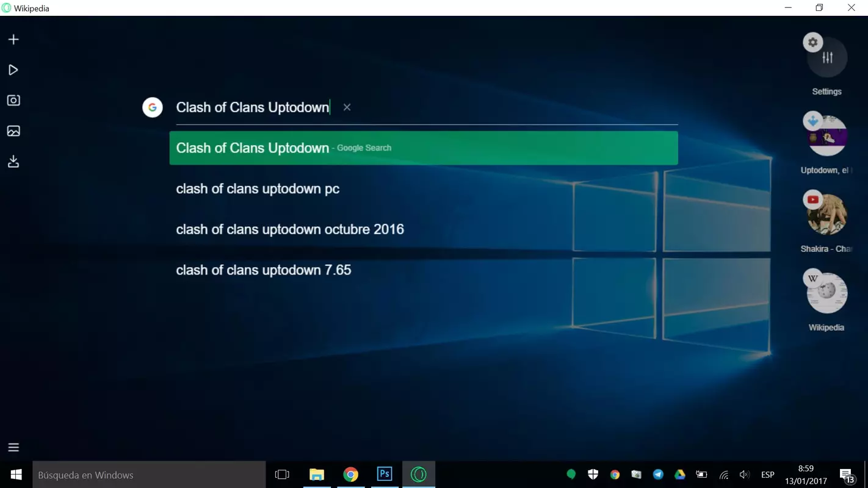This screenshot has height=488, width=868.
Task: Open downloads icon in left sidebar
Action: click(x=13, y=162)
